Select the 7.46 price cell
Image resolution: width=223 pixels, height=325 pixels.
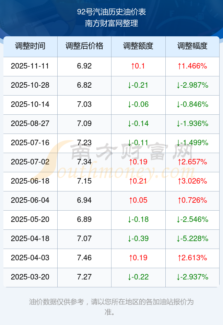coord(84,258)
